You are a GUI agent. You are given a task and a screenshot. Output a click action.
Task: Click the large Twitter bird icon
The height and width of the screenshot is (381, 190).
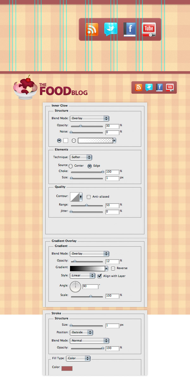[x=111, y=29]
